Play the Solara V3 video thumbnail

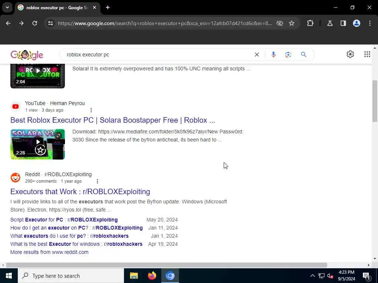point(38,144)
